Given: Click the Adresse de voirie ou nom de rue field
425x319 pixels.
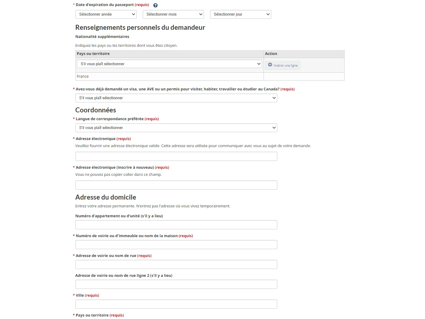Looking at the screenshot, I should coord(176,264).
